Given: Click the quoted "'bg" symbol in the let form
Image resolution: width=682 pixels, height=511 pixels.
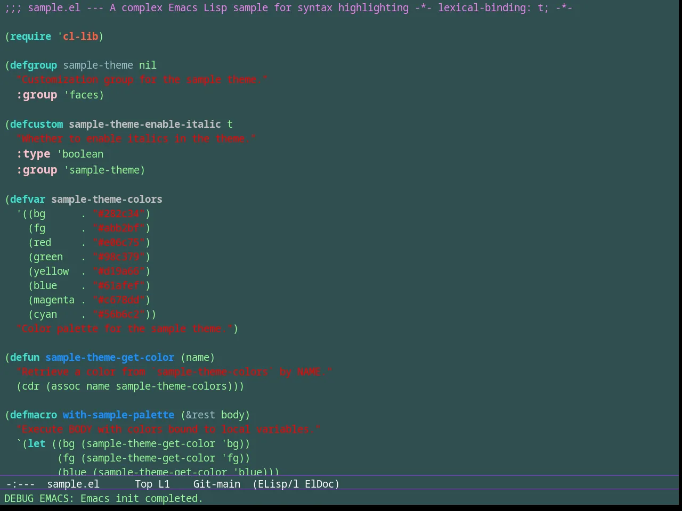Looking at the screenshot, I should (x=230, y=444).
